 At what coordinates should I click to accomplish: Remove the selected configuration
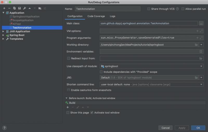tap(9, 8)
